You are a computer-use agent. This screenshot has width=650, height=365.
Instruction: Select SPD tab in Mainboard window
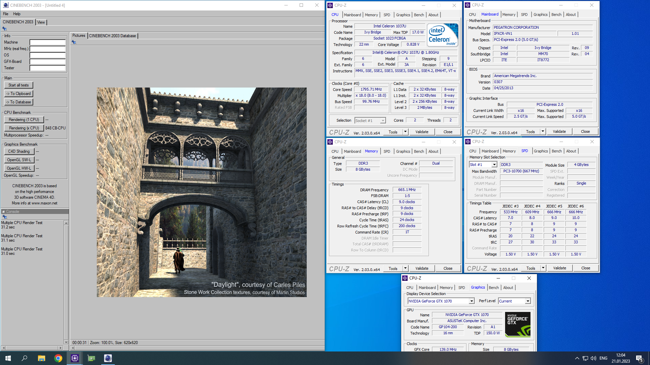coord(524,15)
